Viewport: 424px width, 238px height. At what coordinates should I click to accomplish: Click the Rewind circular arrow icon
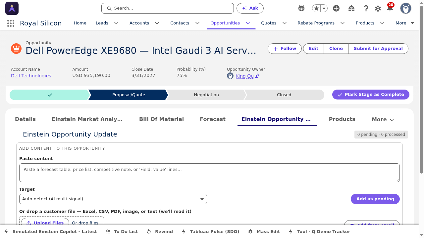(149, 232)
